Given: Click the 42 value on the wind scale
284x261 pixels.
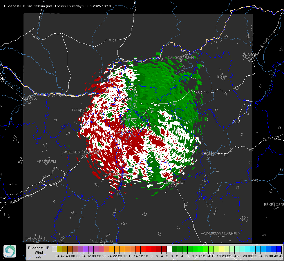Looking at the screenshot, I should [281, 256].
